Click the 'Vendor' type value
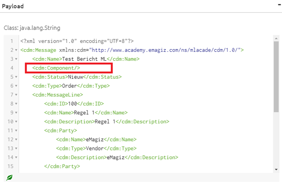The image size is (282, 186). [x=95, y=148]
